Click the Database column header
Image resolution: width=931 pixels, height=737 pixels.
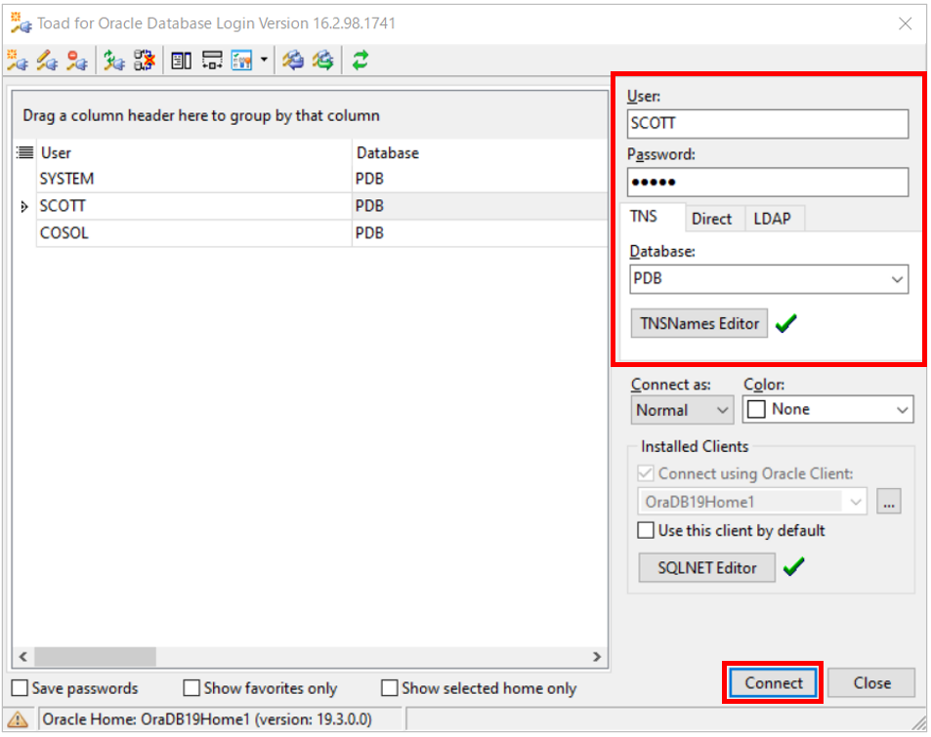point(480,153)
